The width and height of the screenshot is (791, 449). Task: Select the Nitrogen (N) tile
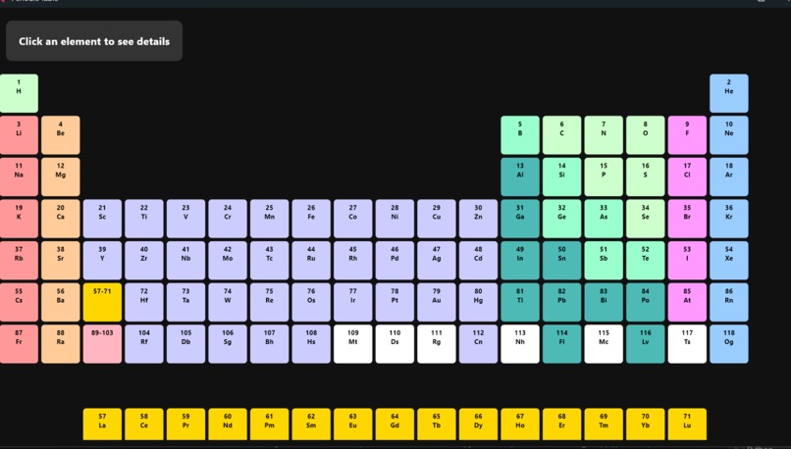coord(604,135)
